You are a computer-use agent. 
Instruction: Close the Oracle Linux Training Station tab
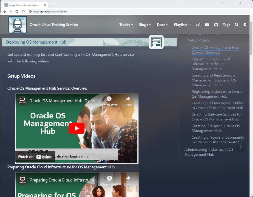[x=45, y=5]
